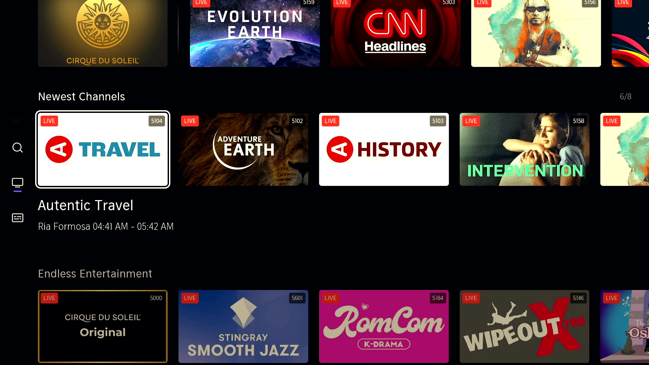Select Cirque du Soleil Original tile

point(103,326)
